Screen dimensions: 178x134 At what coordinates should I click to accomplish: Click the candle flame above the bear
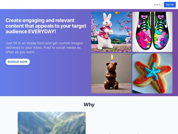pos(112,57)
